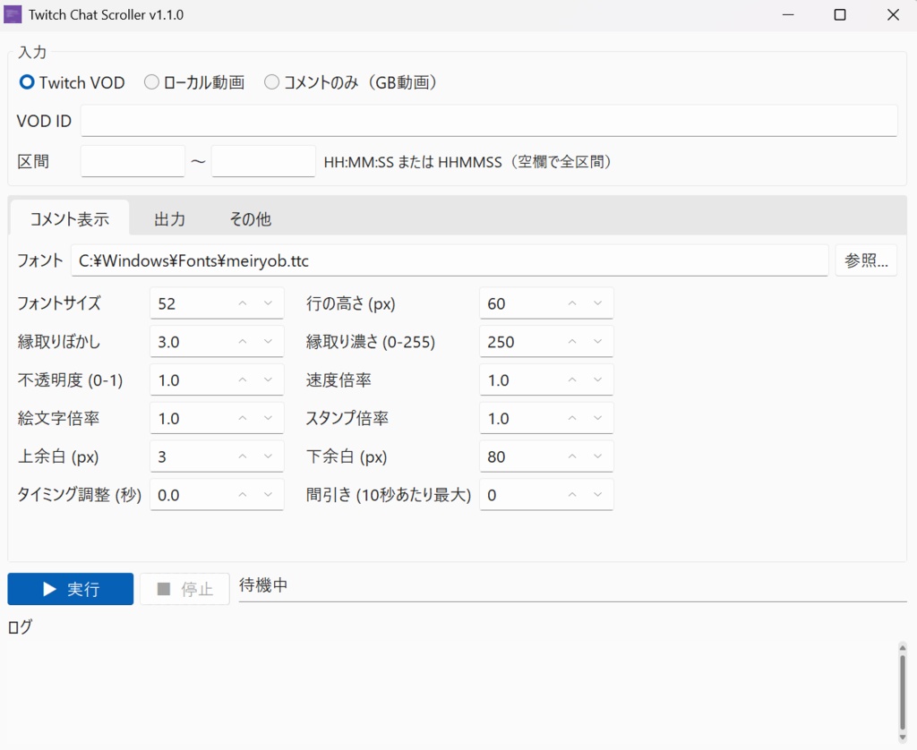Increase 絵文字倍率 with the up arrow
917x750 pixels.
click(243, 418)
